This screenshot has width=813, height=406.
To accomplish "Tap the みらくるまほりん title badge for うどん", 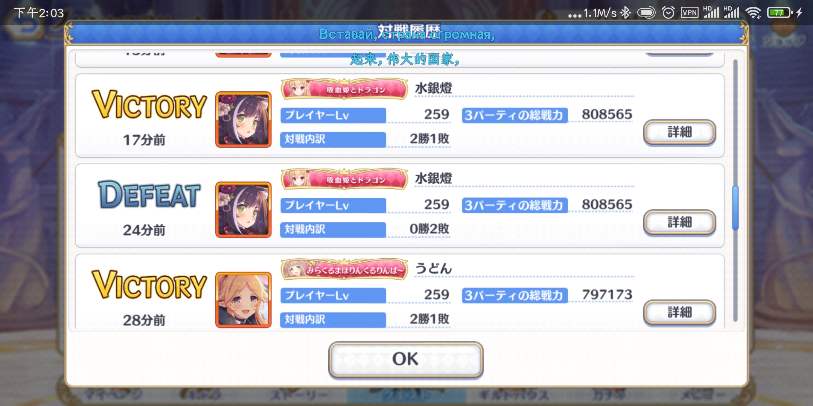I will point(344,270).
